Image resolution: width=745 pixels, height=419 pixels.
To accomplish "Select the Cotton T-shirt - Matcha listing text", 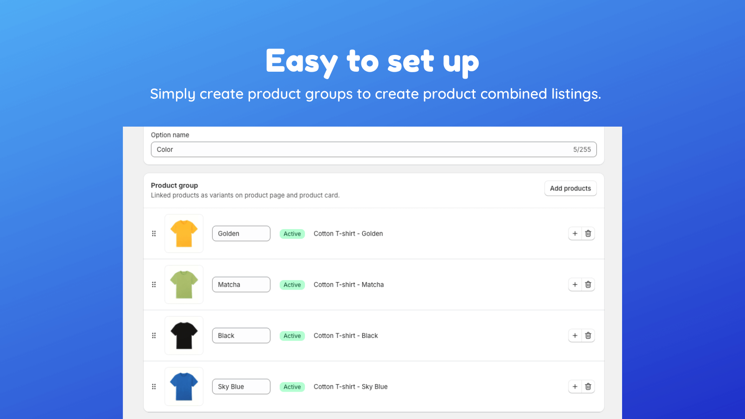I will click(x=348, y=284).
